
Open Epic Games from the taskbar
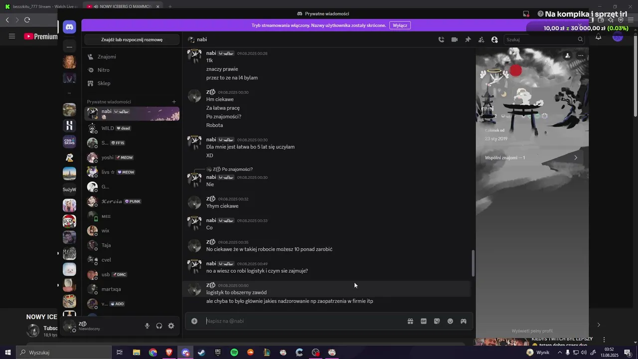[x=218, y=353]
